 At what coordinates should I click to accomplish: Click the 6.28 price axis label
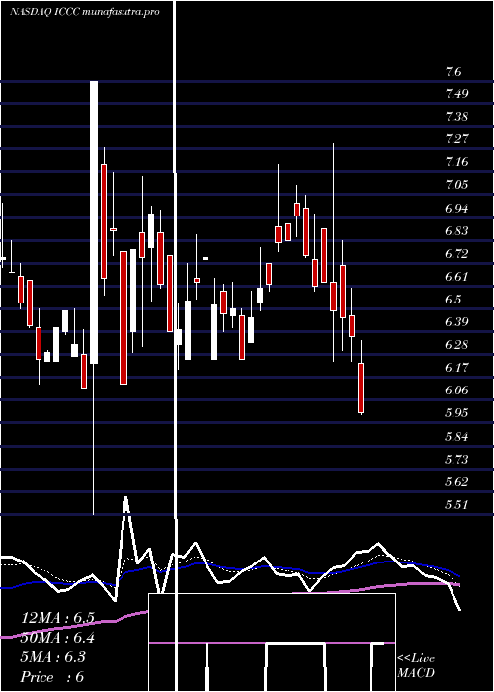pyautogui.click(x=456, y=345)
